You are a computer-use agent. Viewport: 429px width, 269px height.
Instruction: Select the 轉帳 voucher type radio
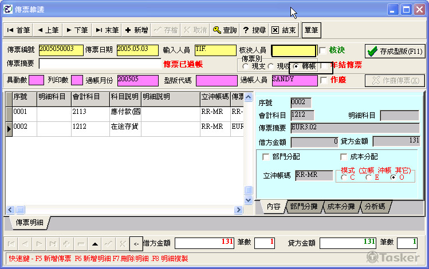click(x=296, y=66)
